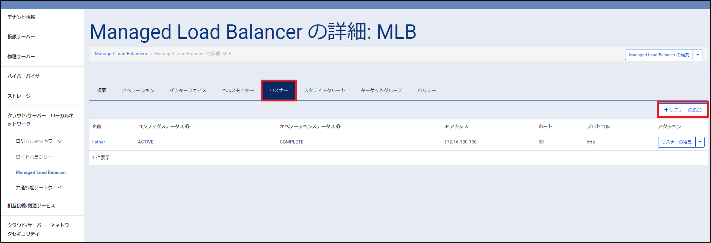The image size is (711, 243).
Task: Open dropdown arrow beside リスナーの編集
Action: tap(700, 142)
